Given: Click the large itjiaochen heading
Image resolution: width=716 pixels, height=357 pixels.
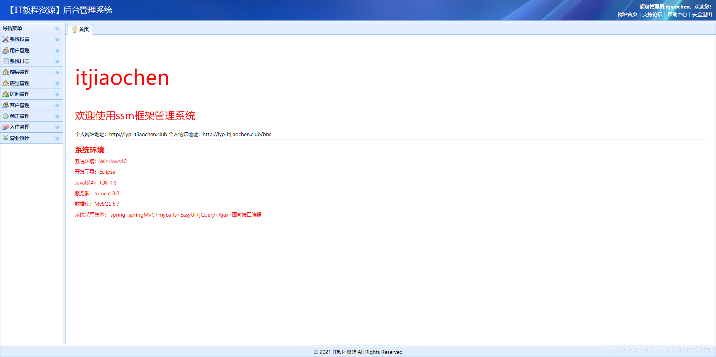Looking at the screenshot, I should coord(122,78).
